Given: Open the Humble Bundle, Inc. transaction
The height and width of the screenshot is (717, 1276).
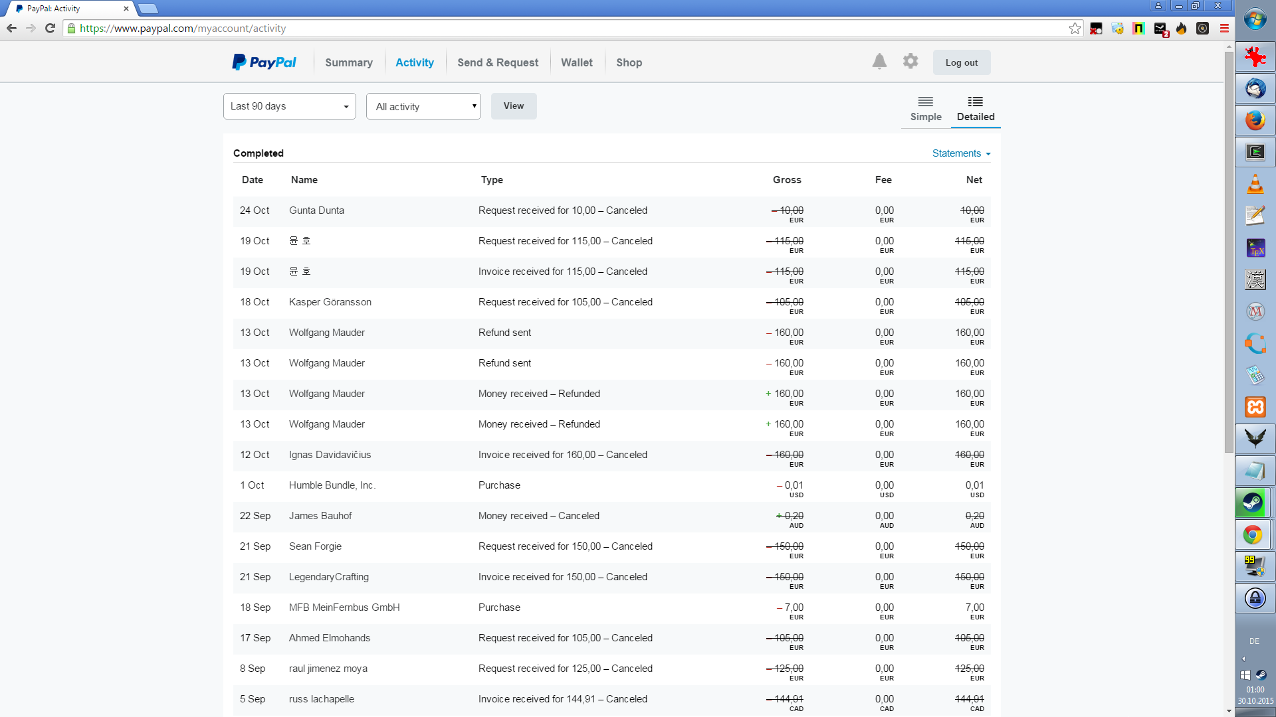Looking at the screenshot, I should click(332, 485).
